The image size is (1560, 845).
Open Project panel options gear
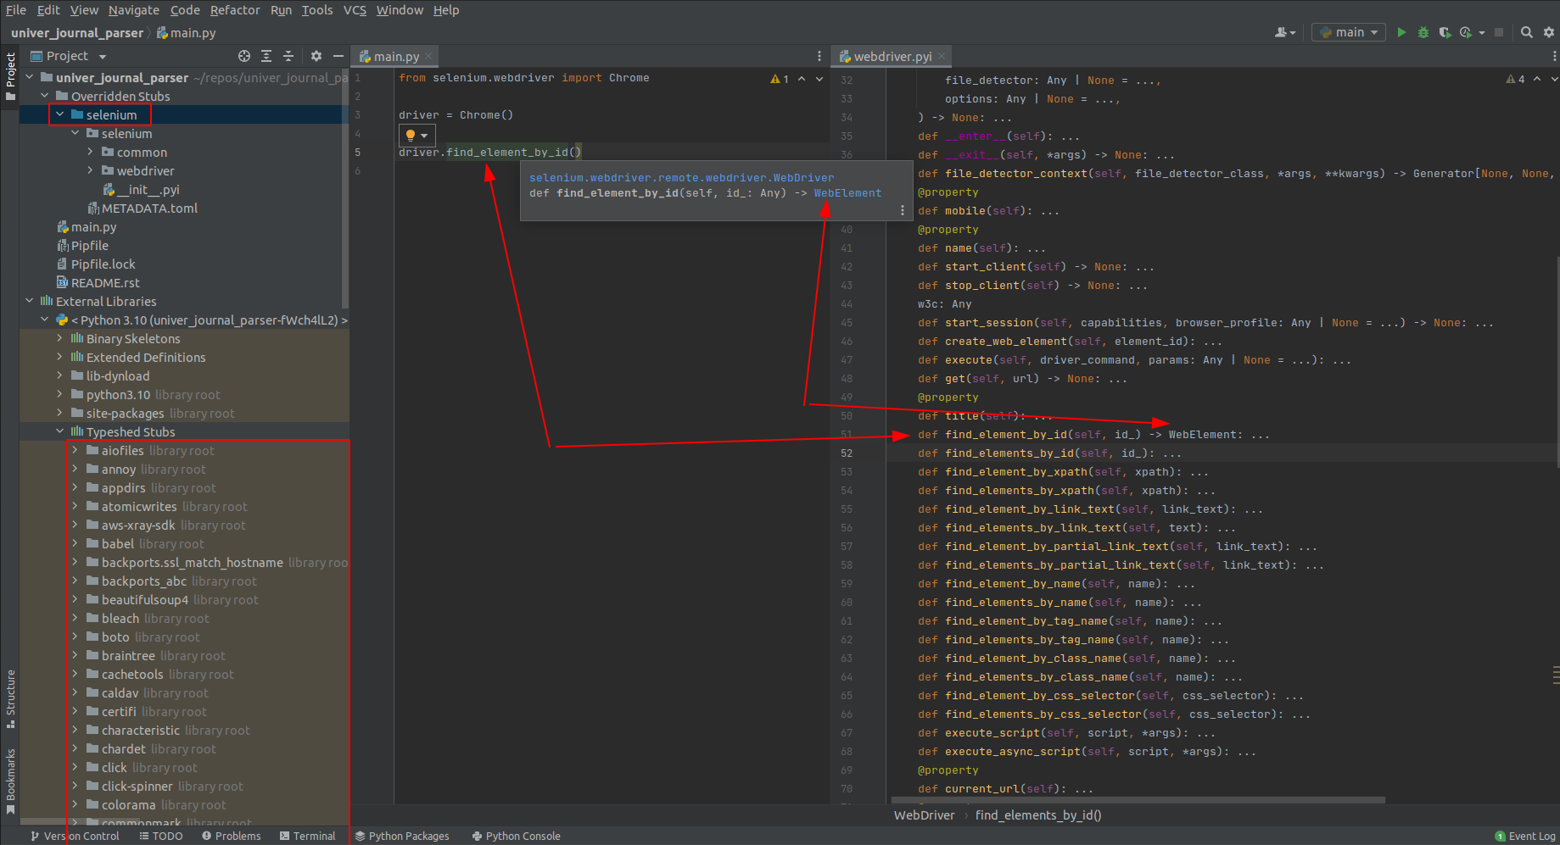tap(316, 56)
